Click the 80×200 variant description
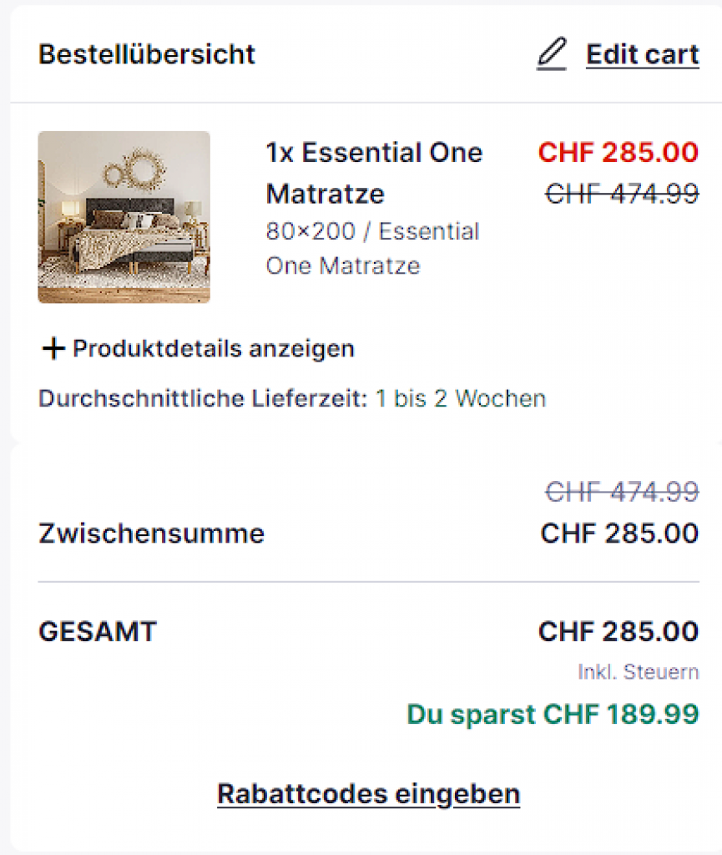Image resolution: width=722 pixels, height=855 pixels. [x=372, y=248]
